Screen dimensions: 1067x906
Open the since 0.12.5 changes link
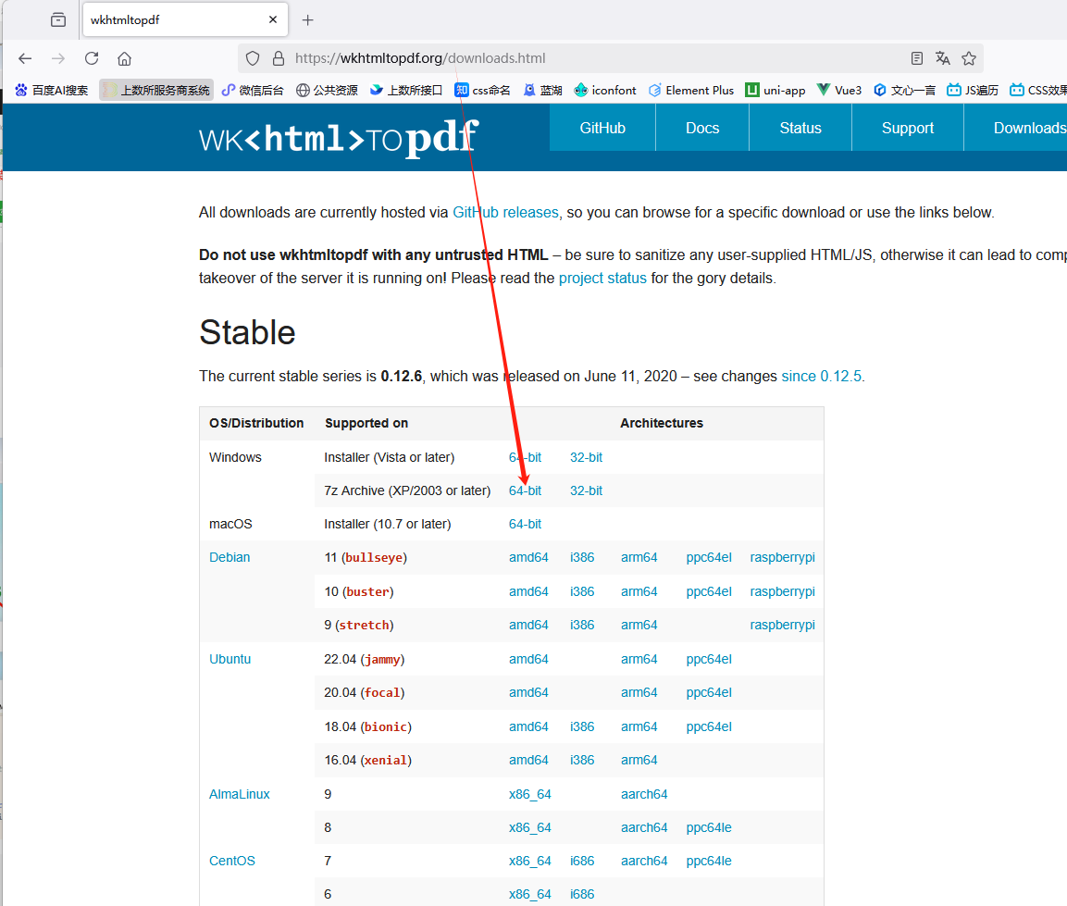[822, 376]
